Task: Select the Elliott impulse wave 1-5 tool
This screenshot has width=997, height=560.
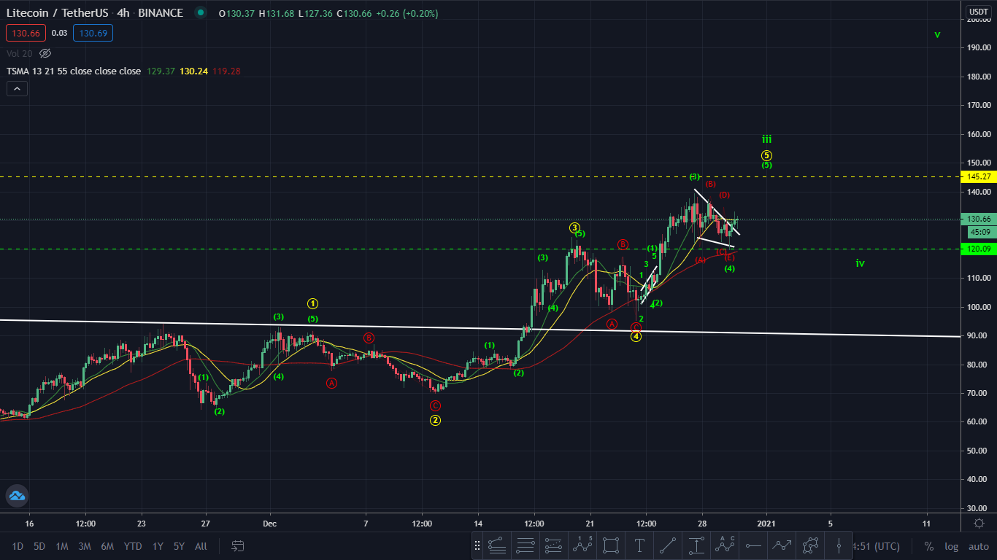Action: pyautogui.click(x=582, y=545)
